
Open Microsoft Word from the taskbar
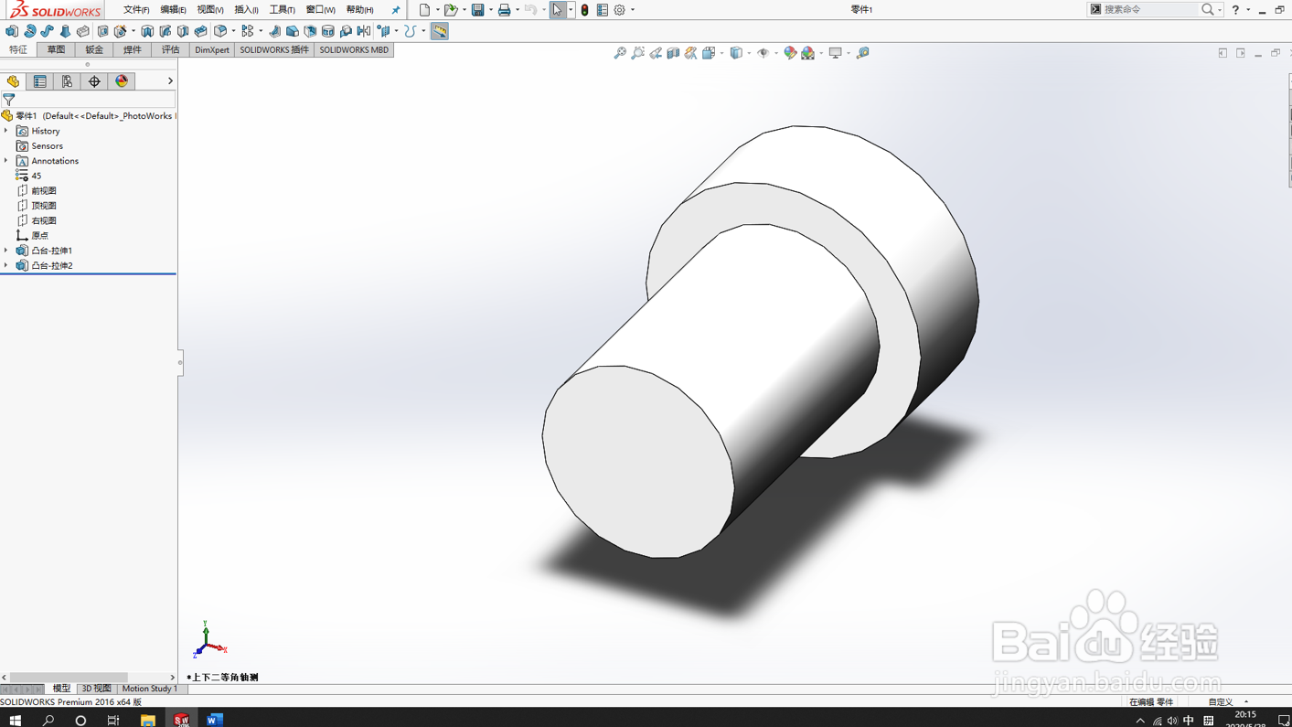(215, 720)
